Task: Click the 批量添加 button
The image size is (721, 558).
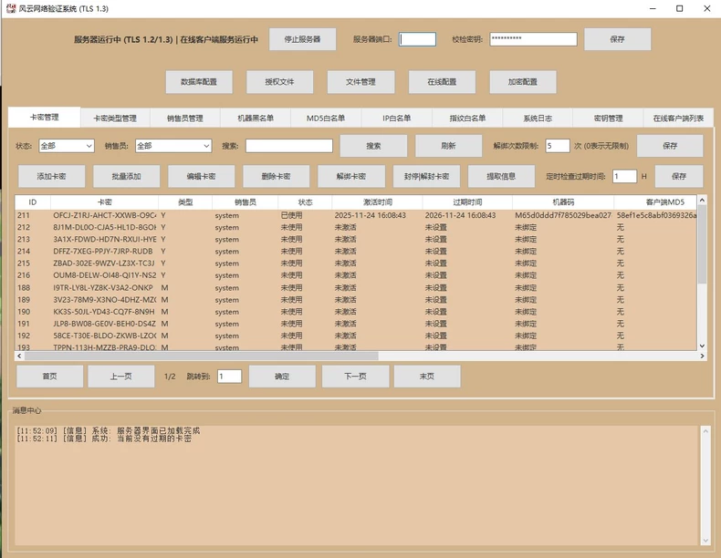Action: 127,176
